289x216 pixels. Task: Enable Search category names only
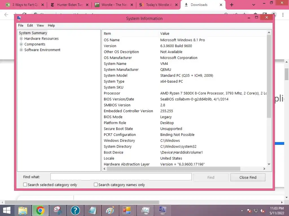click(x=96, y=184)
